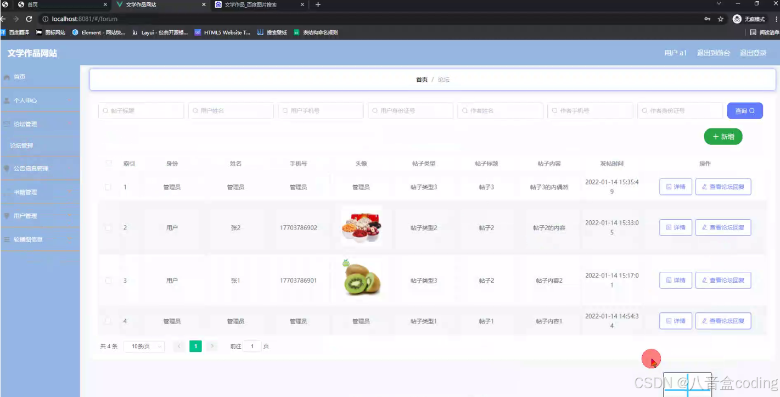Expand 用户管理 sidebar menu
This screenshot has width=780, height=397.
pyautogui.click(x=40, y=216)
